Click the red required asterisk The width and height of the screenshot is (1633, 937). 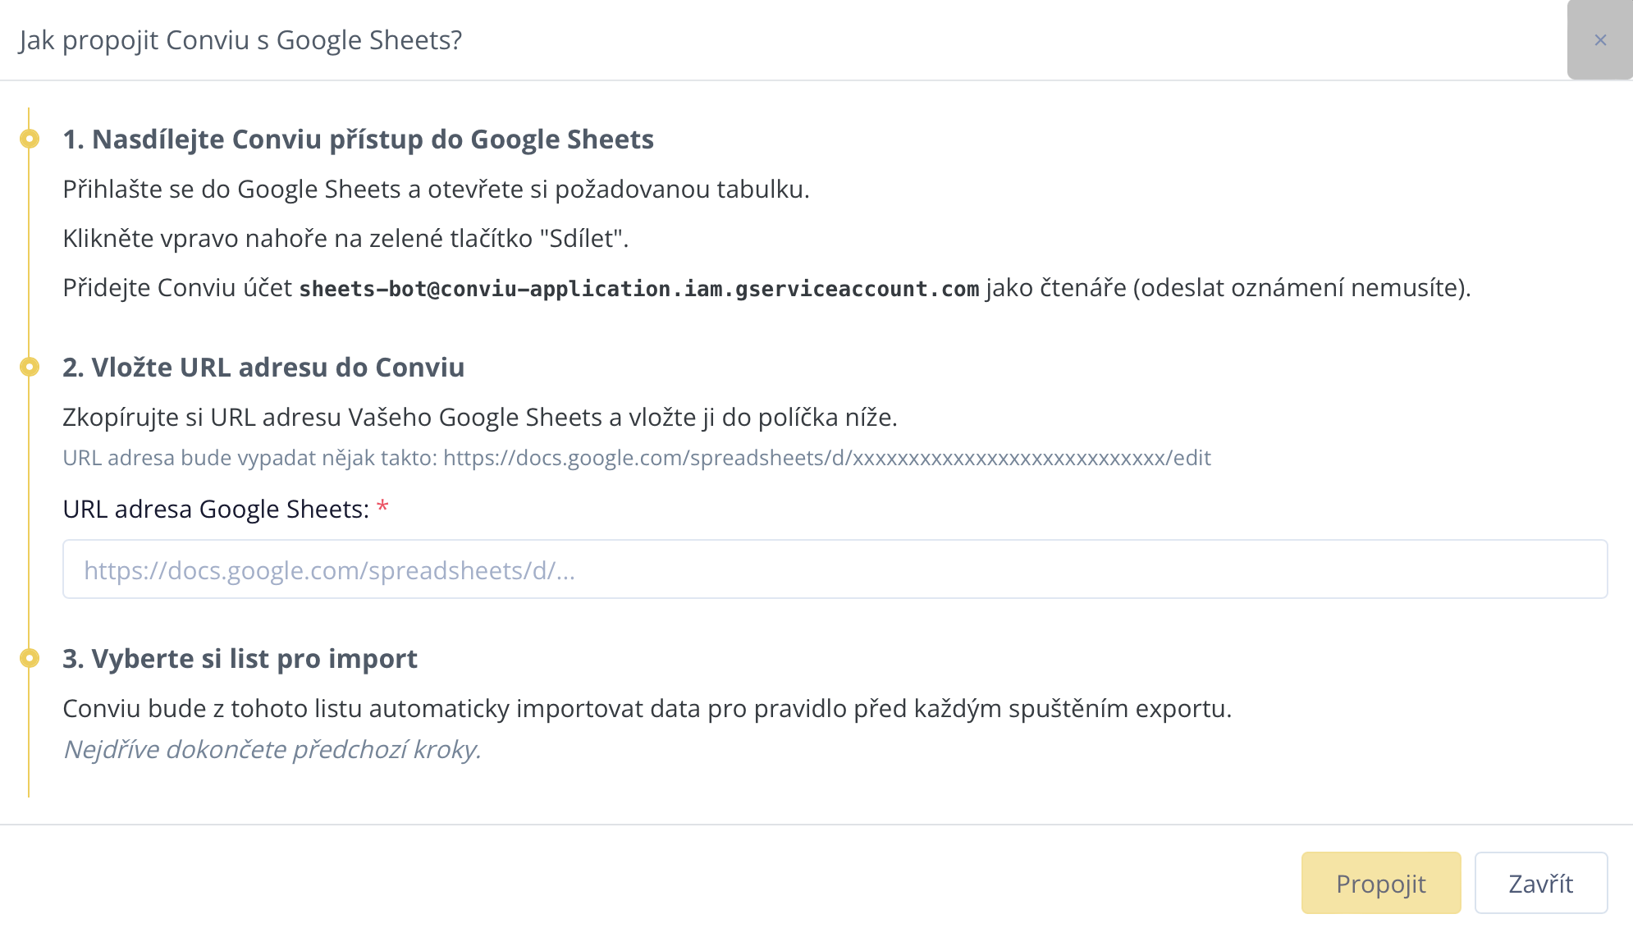[x=382, y=508]
